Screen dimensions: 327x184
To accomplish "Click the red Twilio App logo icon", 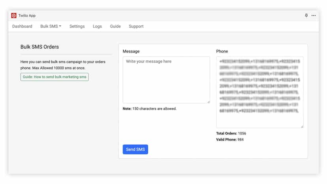I will 14,16.
